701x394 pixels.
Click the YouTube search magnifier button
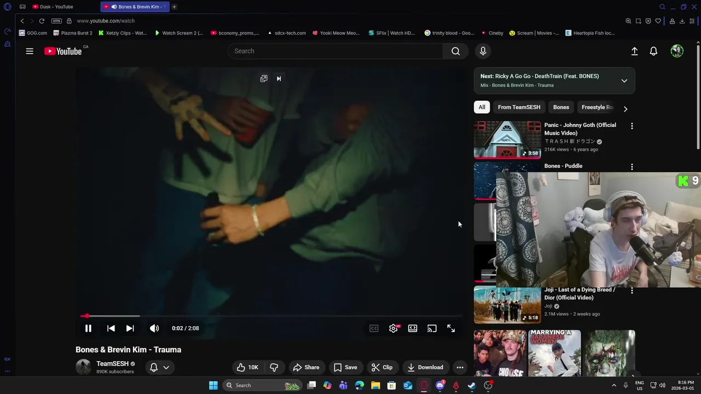pos(456,51)
